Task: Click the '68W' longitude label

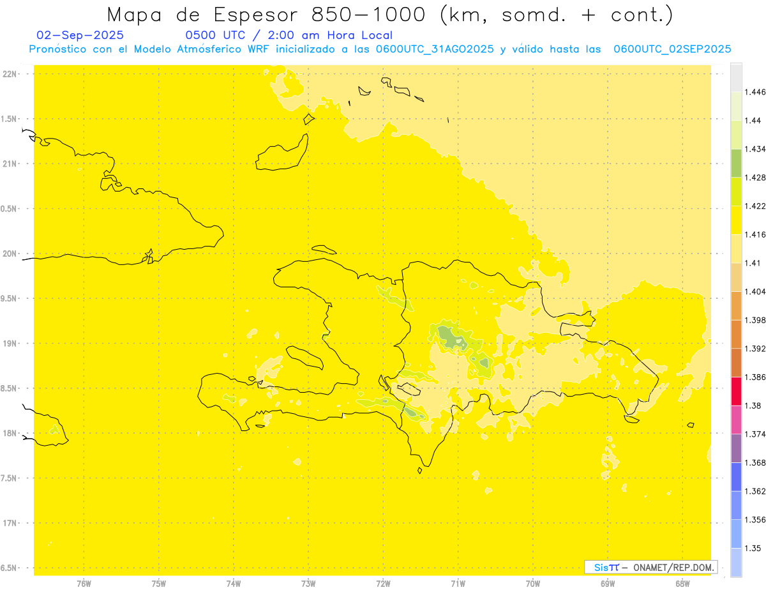Action: pos(682,584)
